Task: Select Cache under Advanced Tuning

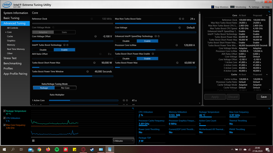Action: click(10, 37)
